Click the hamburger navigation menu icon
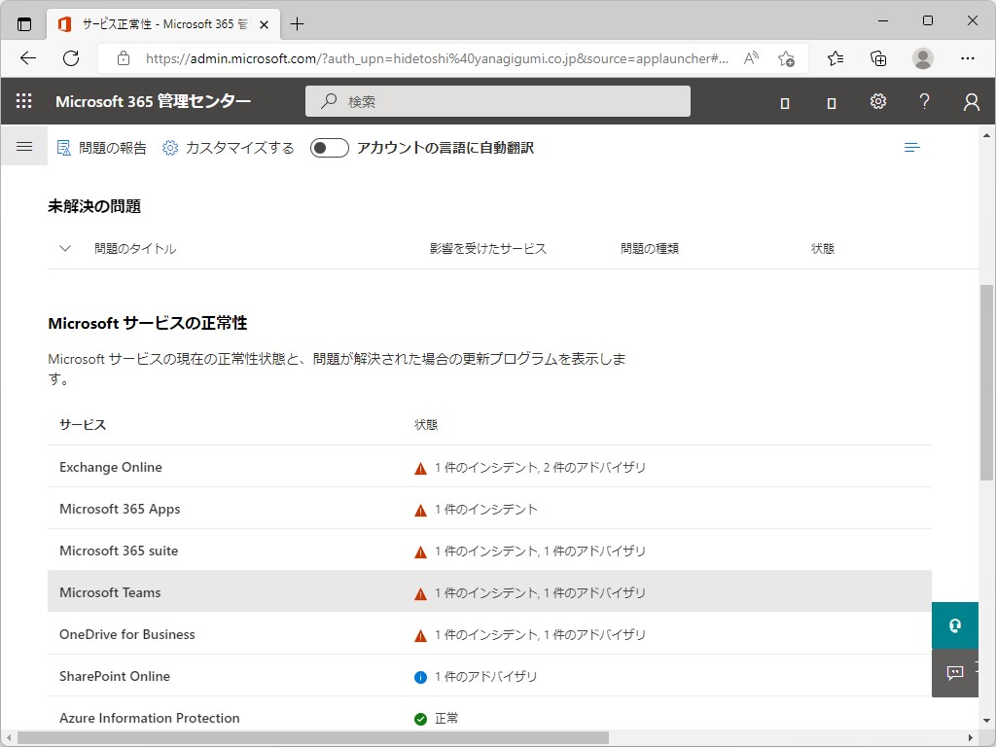The height and width of the screenshot is (747, 996). tap(24, 146)
